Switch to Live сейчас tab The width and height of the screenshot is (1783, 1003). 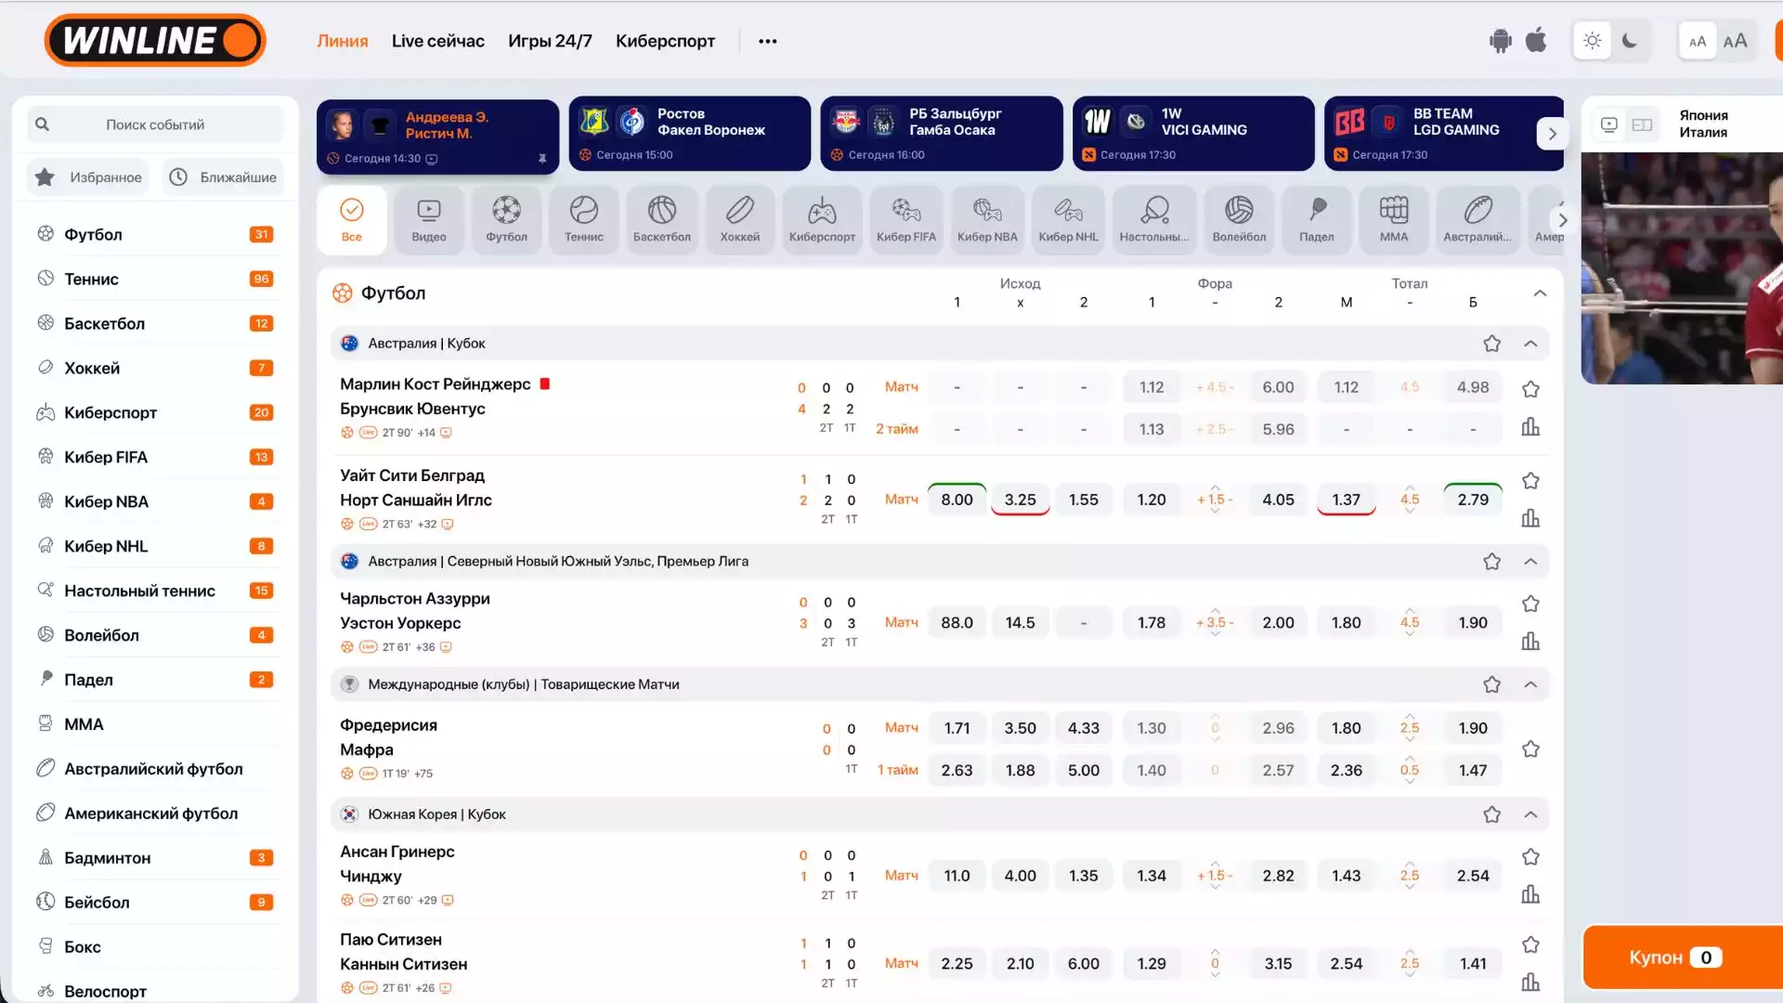point(437,41)
